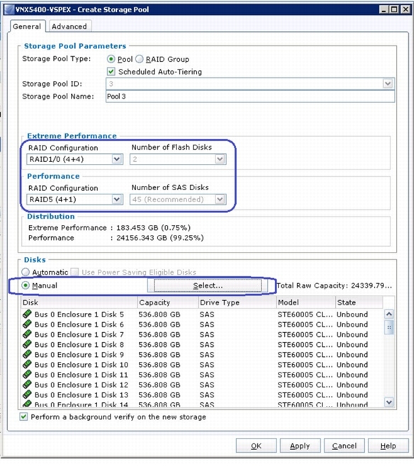Click disk icon for Bus 0 Enclosure 1 Disk 6
416x474 pixels.
(x=27, y=324)
